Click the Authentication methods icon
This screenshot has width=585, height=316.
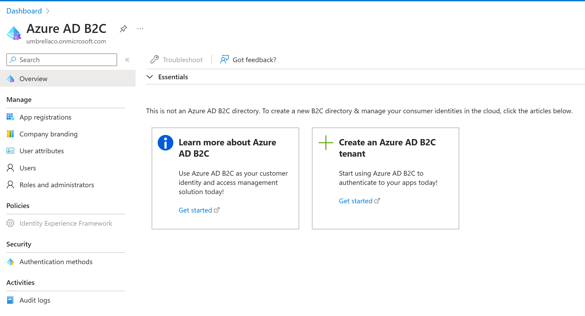(x=10, y=261)
